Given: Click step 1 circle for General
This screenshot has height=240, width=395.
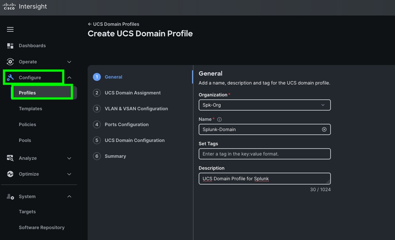Looking at the screenshot, I should point(97,77).
